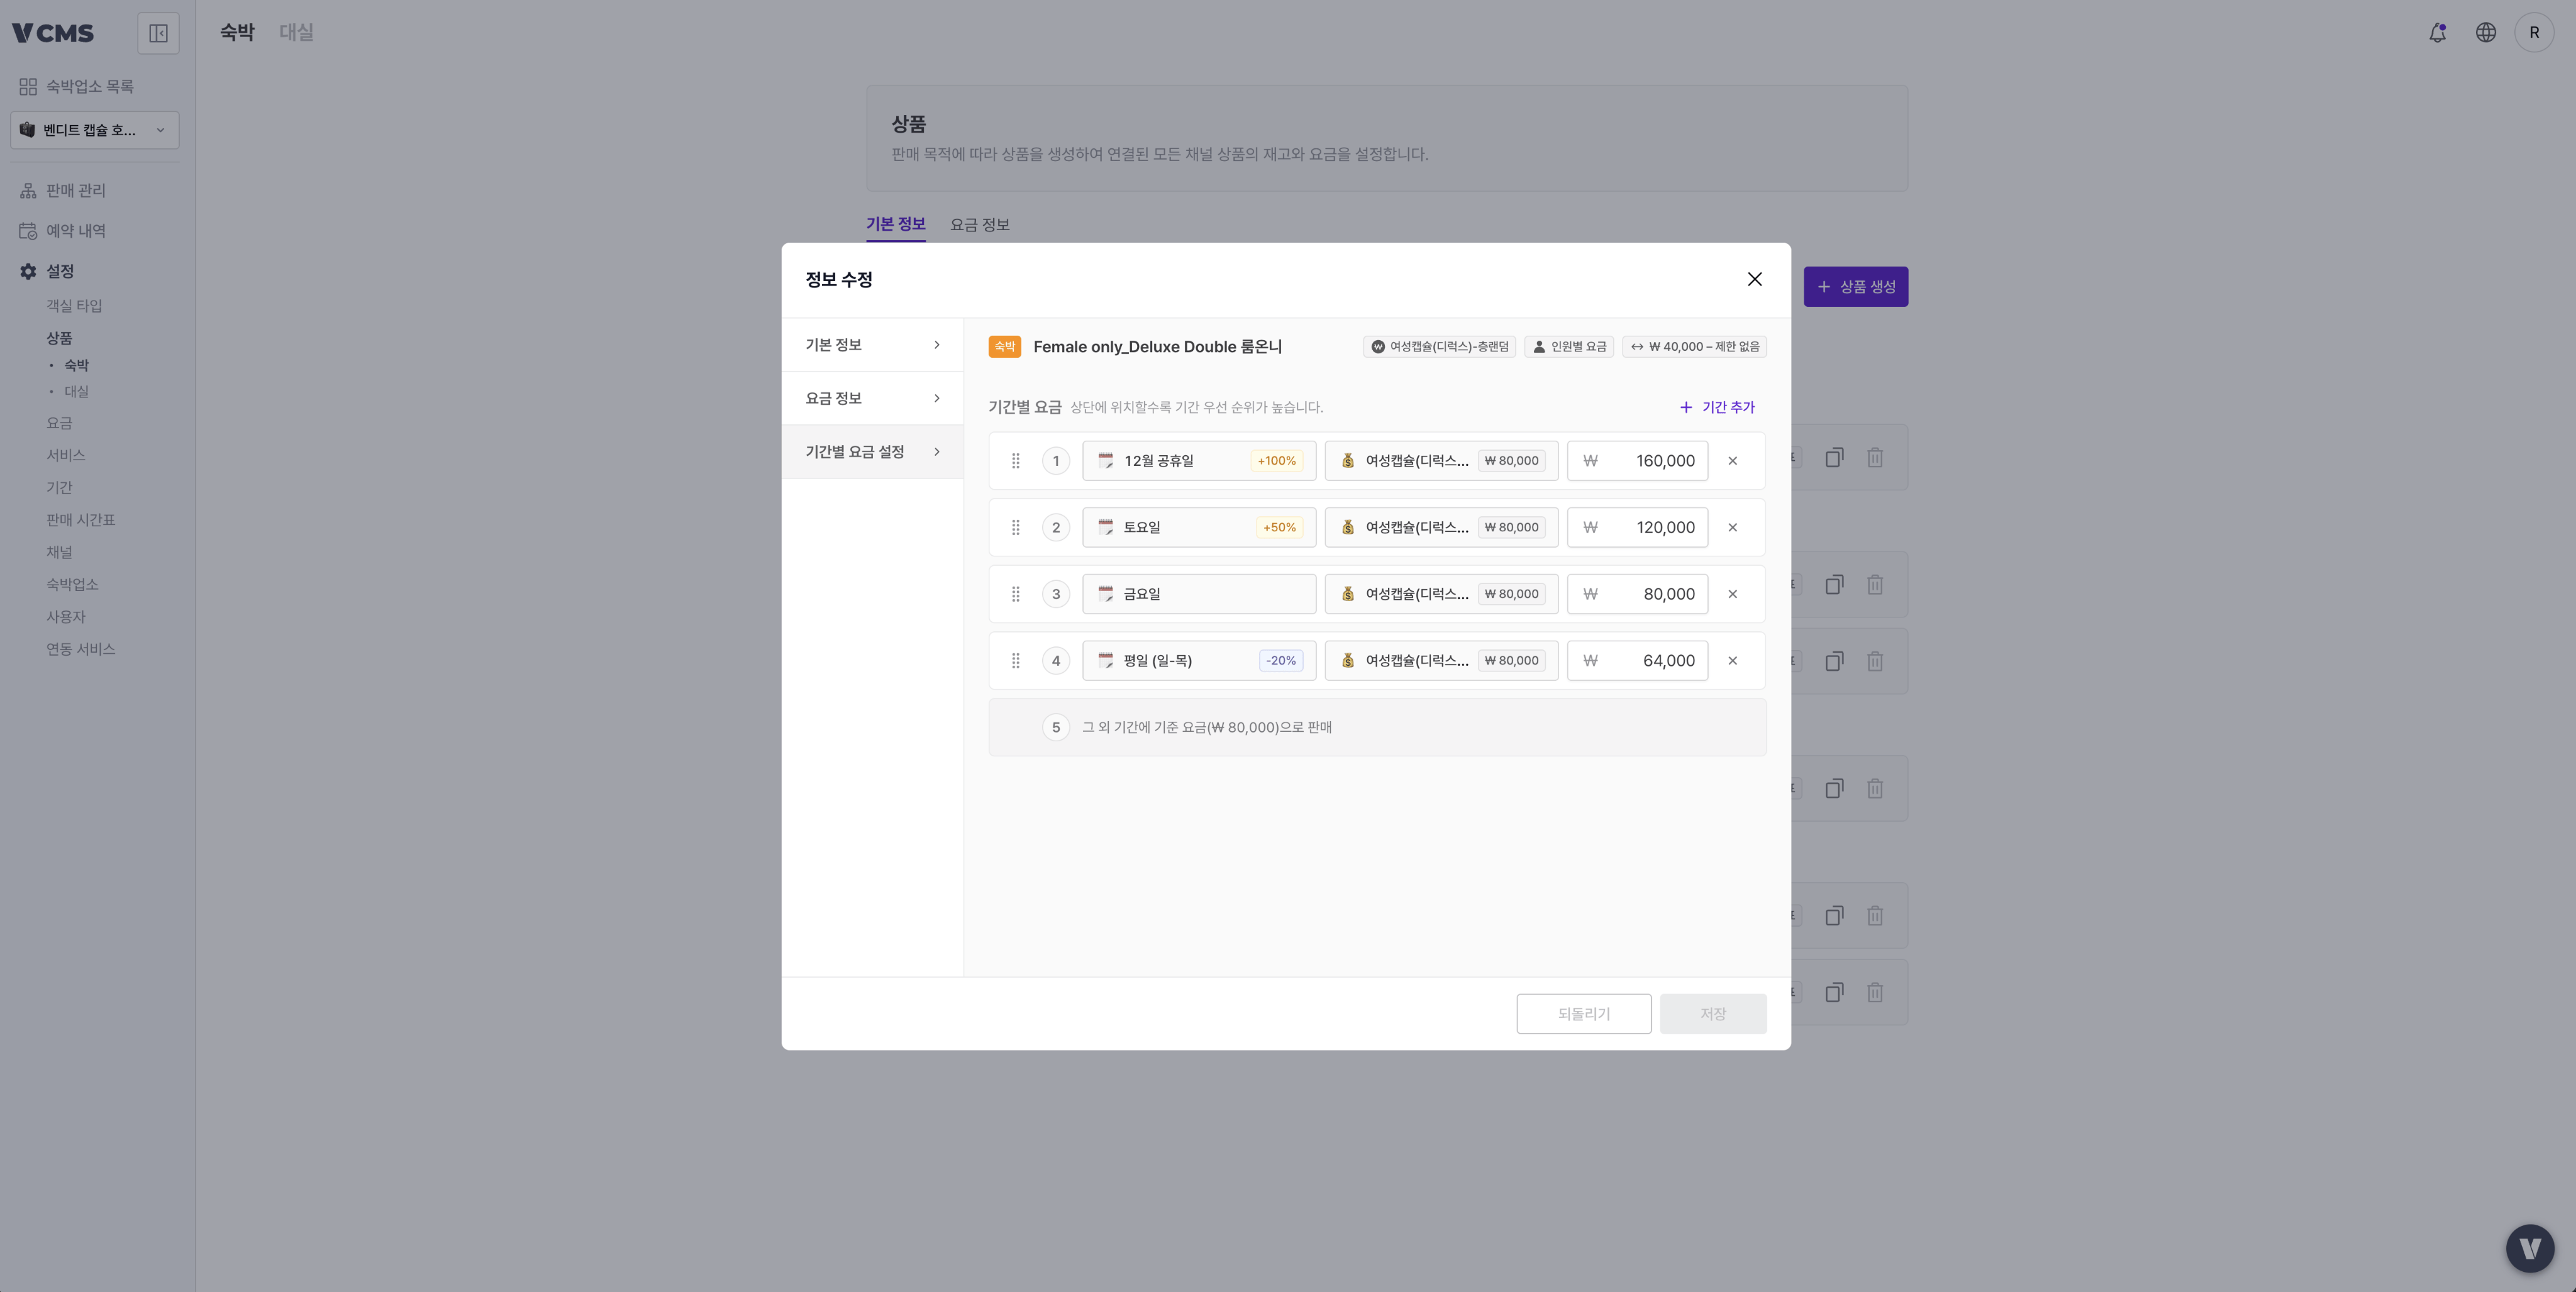Open 대실 under 상품 in sidebar
Viewport: 2576px width, 1292px height.
(x=76, y=392)
